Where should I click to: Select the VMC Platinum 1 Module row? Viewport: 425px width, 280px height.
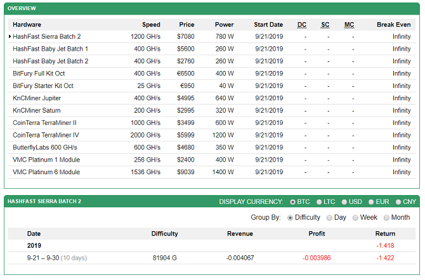pyautogui.click(x=212, y=160)
